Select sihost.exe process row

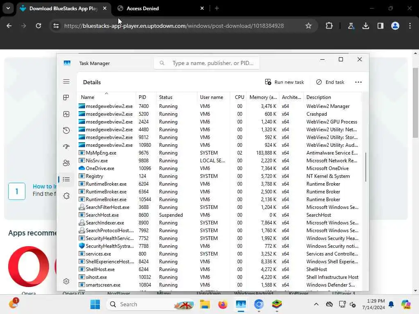click(220, 277)
